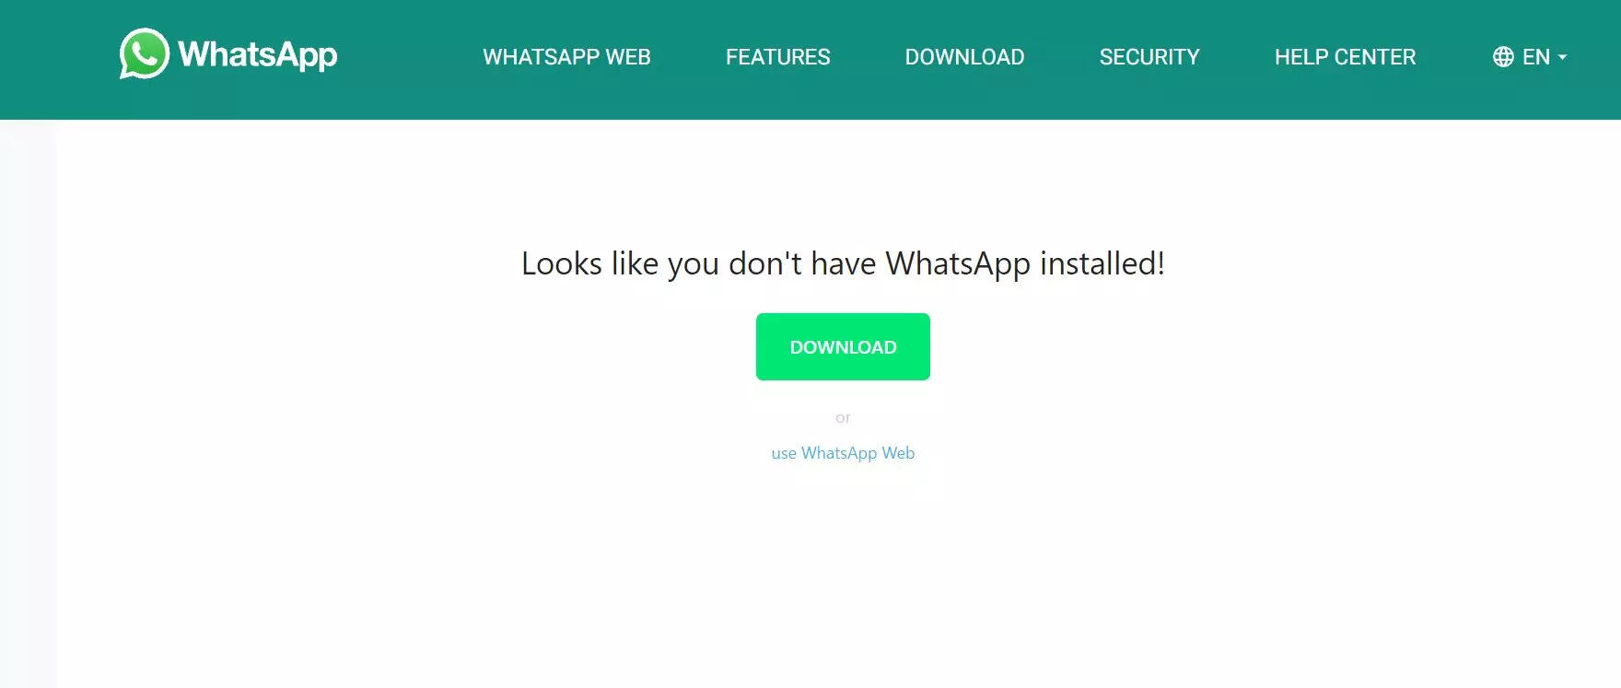
Task: Click the word 'installed!' in the heading
Action: click(x=1102, y=263)
